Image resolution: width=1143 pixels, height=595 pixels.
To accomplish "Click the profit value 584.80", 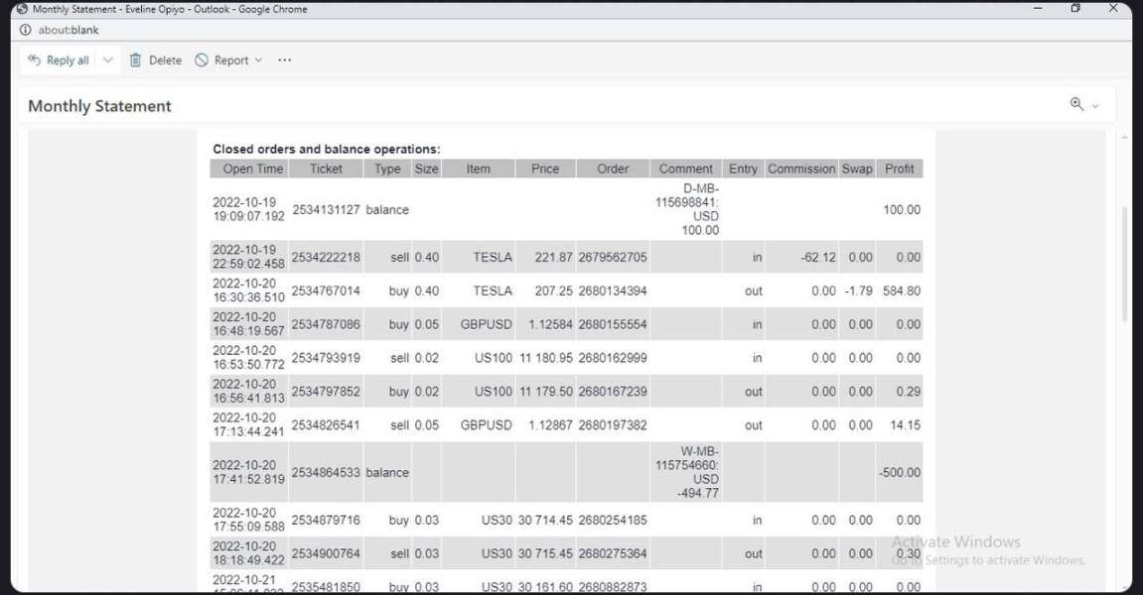I will (902, 291).
